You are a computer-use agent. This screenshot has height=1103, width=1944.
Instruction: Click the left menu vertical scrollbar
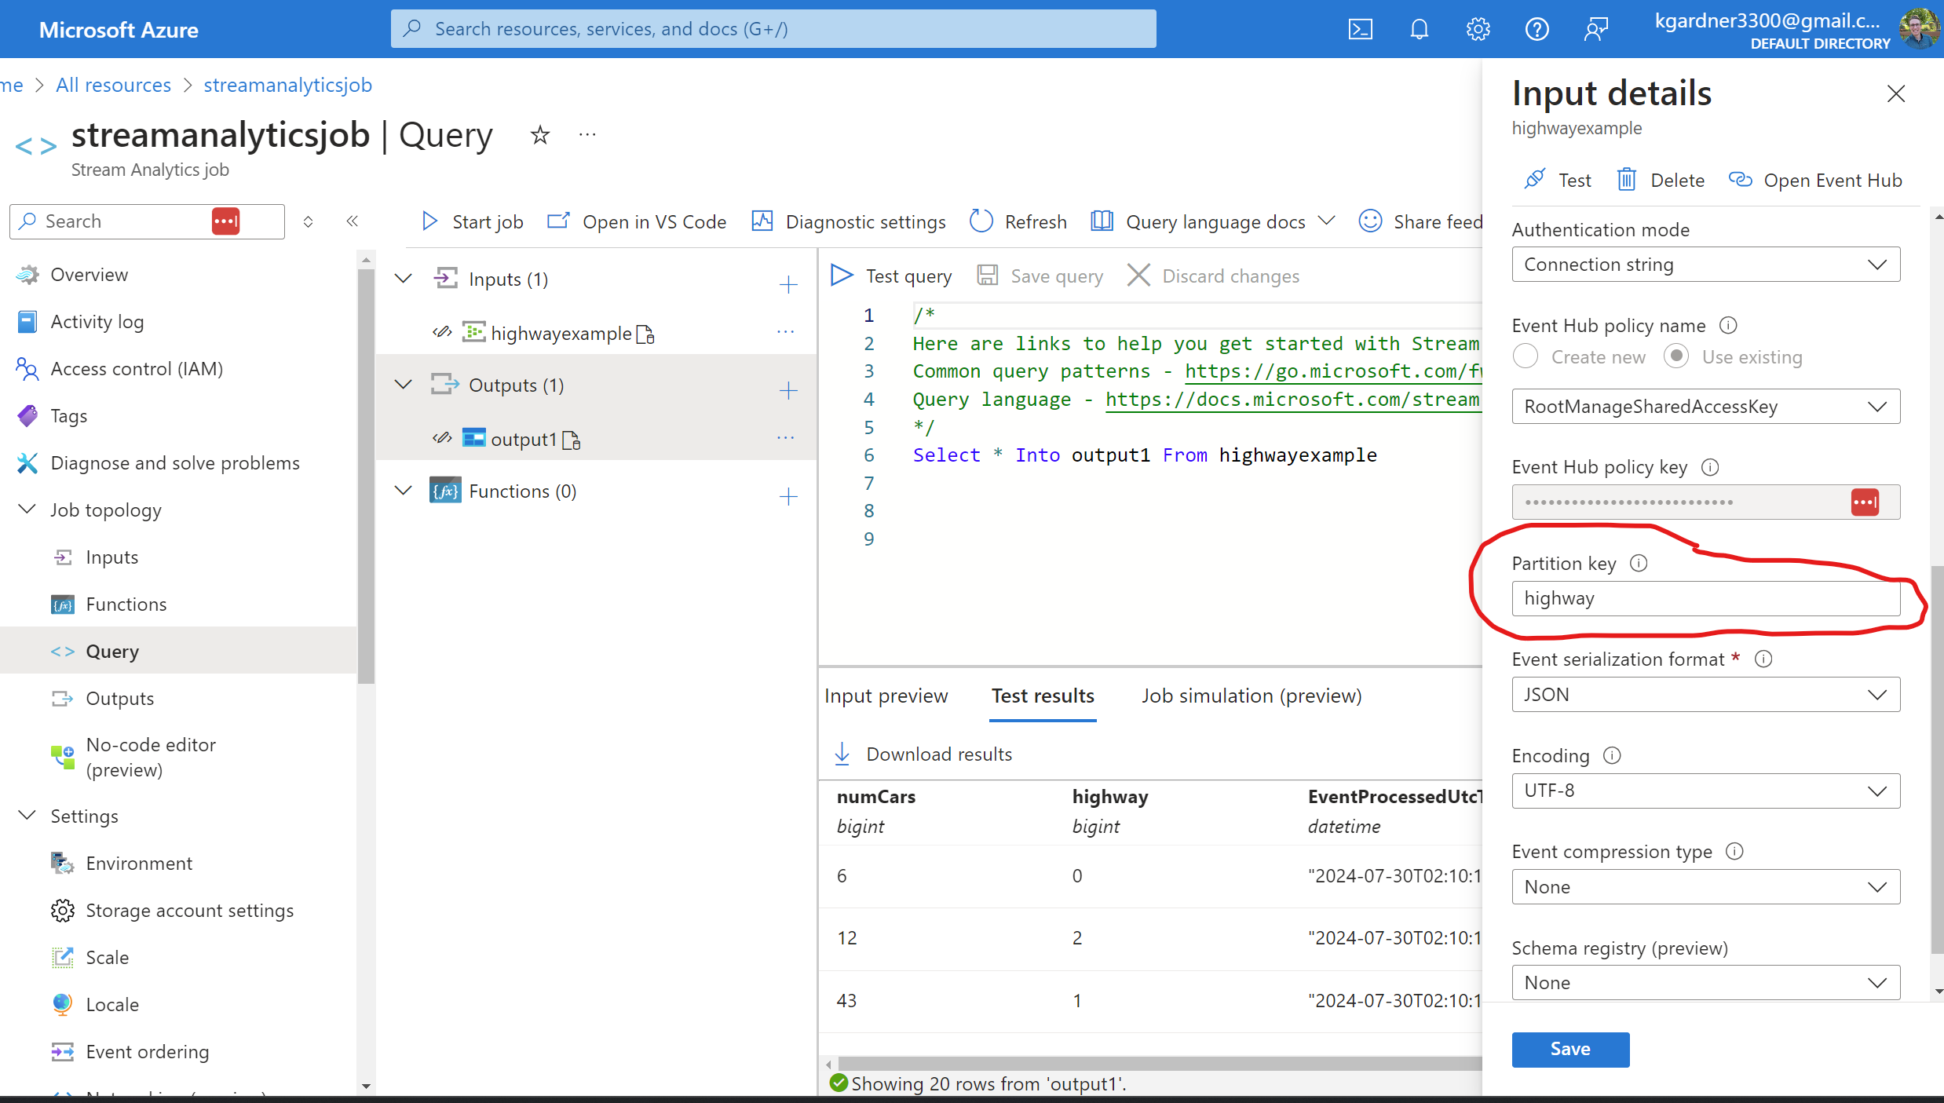coord(366,475)
